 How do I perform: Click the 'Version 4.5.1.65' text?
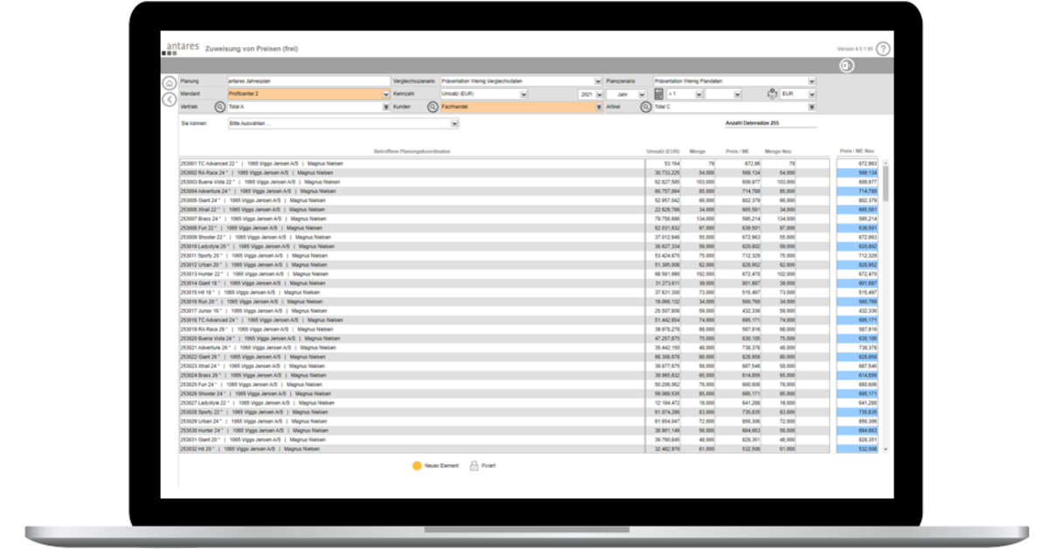pyautogui.click(x=855, y=49)
